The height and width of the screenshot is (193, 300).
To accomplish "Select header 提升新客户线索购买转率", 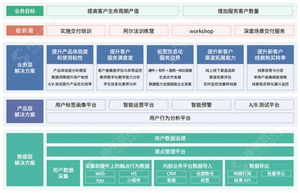I will tap(270, 55).
